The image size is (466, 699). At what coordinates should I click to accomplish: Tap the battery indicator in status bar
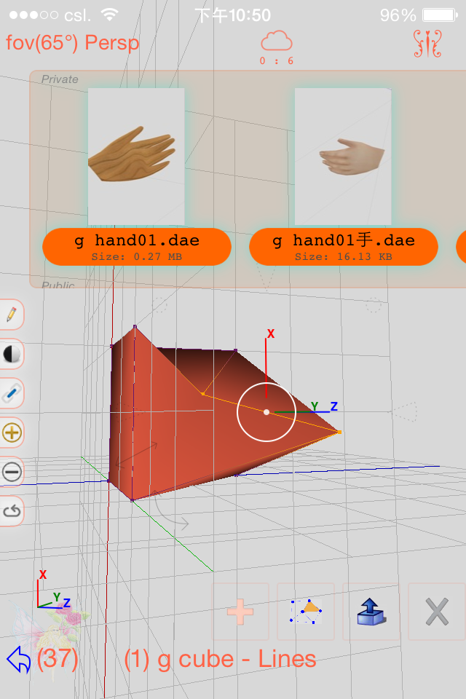[x=440, y=15]
